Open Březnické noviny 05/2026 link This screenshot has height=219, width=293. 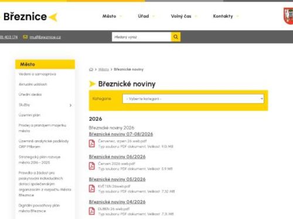pos(117,179)
